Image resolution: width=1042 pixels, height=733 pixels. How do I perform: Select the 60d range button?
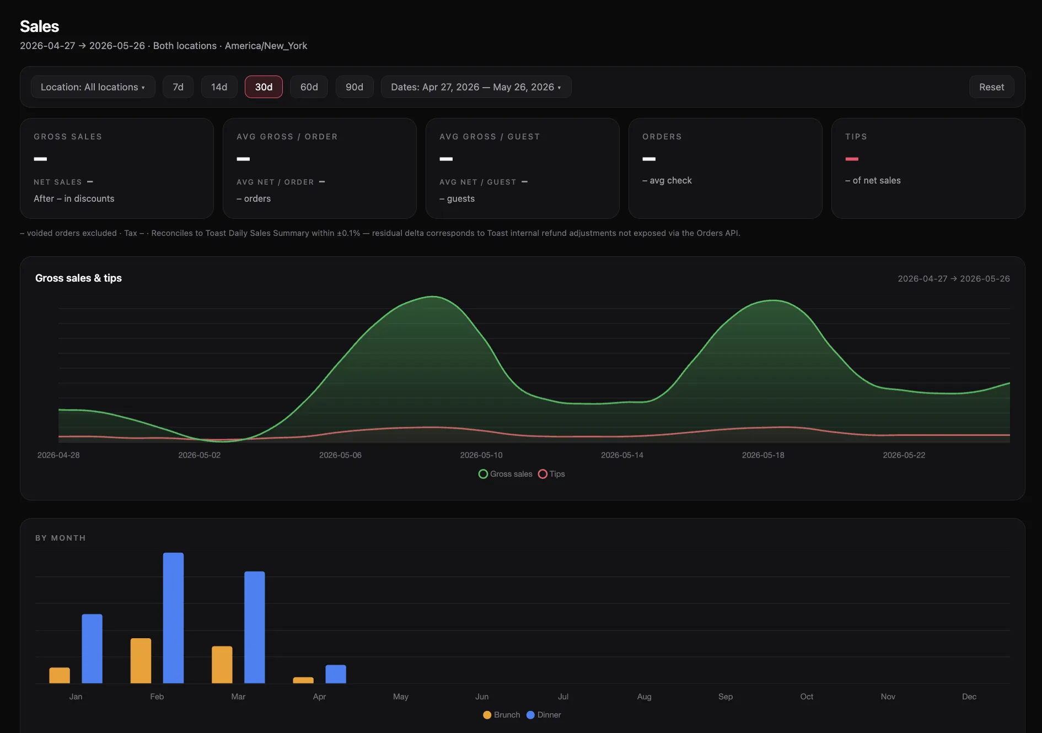point(309,87)
